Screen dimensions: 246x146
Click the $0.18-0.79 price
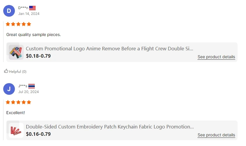tap(38, 56)
